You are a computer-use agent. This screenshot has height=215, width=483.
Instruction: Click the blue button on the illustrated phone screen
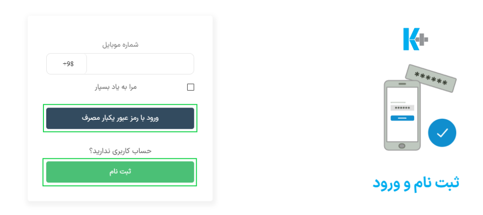pyautogui.click(x=402, y=118)
